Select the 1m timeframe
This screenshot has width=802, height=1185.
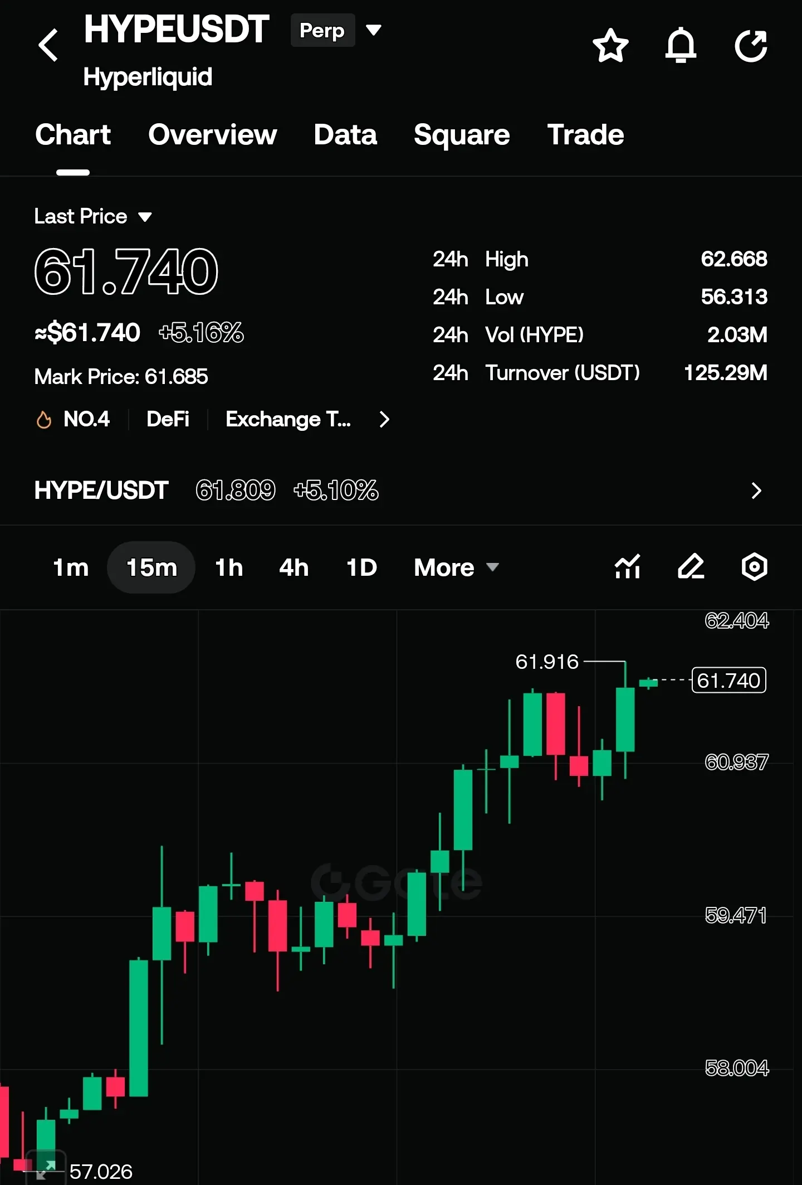click(x=71, y=567)
